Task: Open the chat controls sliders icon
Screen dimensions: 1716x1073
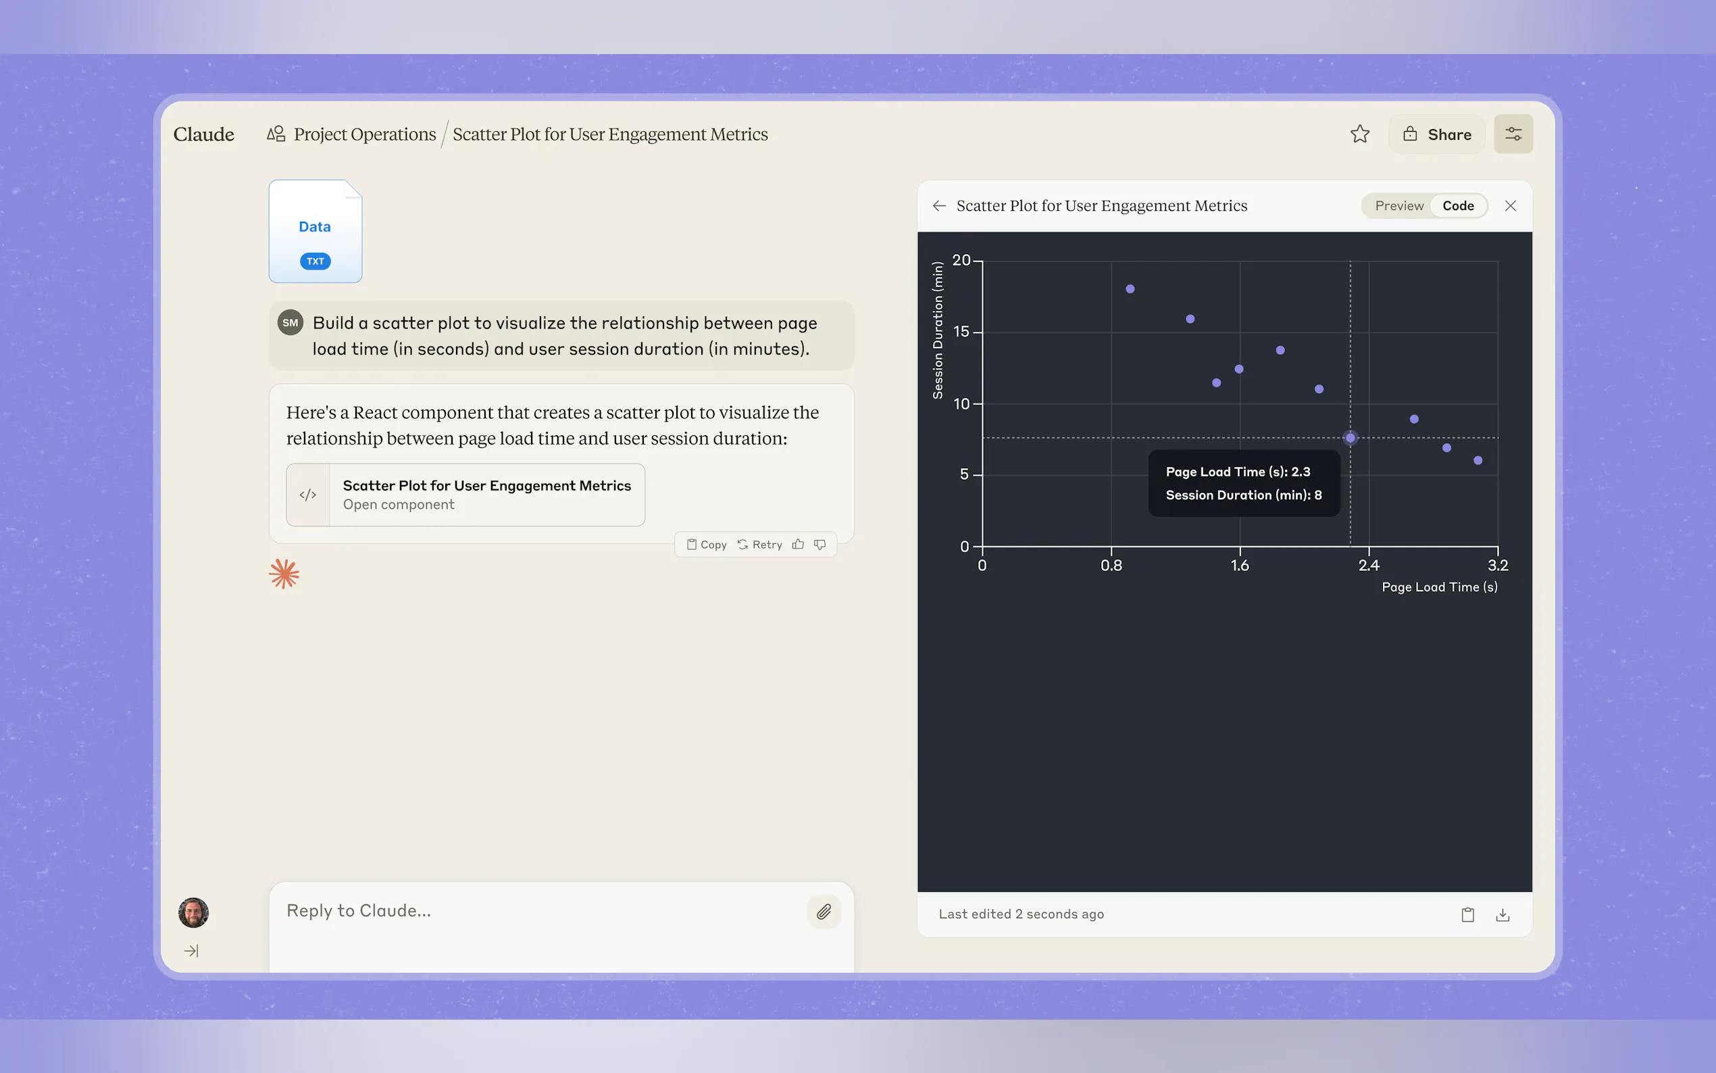Action: (1513, 134)
